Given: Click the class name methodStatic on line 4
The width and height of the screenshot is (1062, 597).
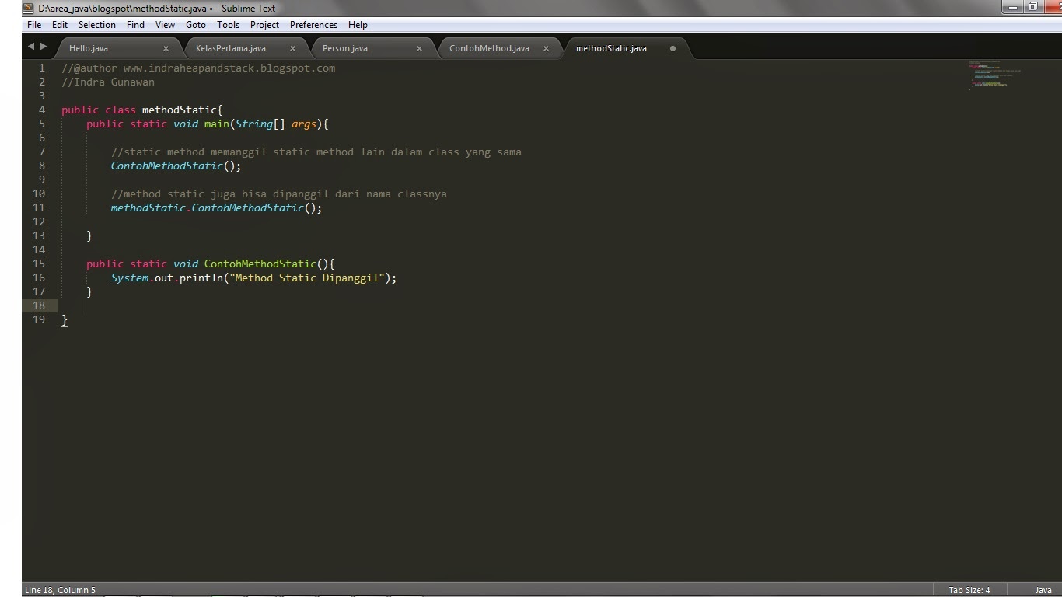Looking at the screenshot, I should tap(180, 110).
